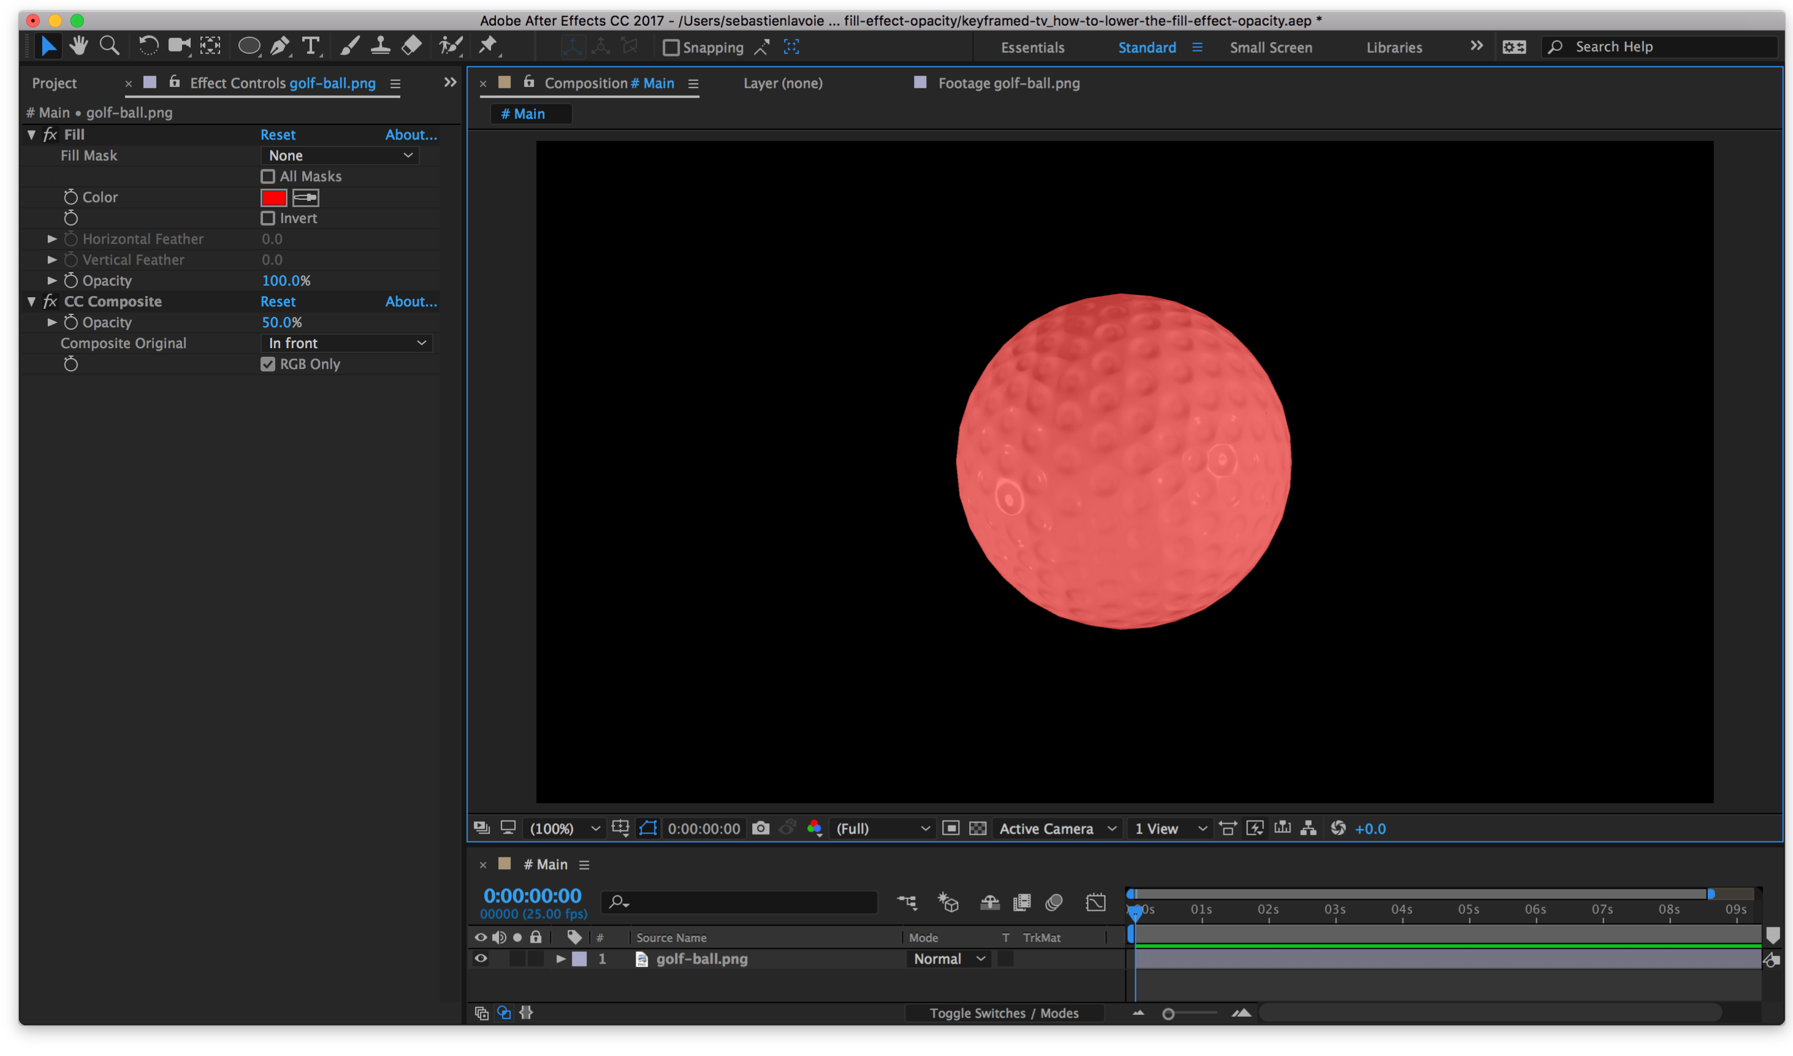Select the Roto Brush tool
Viewport: 1793px width, 1056px height.
pos(450,45)
